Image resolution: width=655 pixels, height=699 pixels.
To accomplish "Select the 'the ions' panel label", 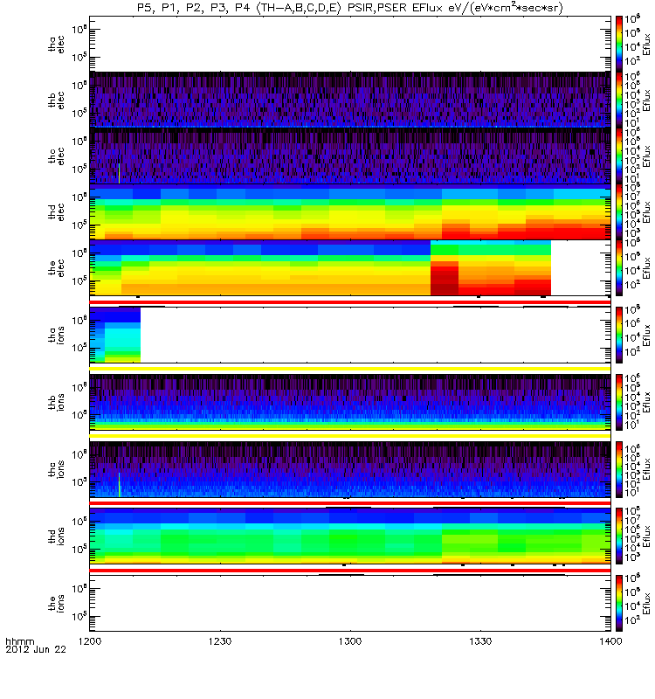I will click(57, 603).
